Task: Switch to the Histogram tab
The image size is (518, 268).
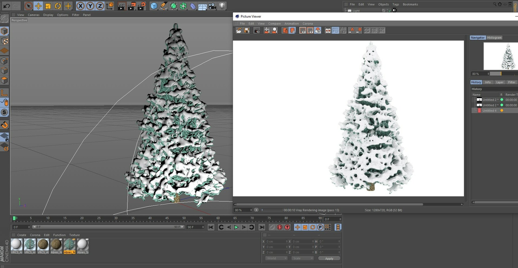Action: (494, 37)
